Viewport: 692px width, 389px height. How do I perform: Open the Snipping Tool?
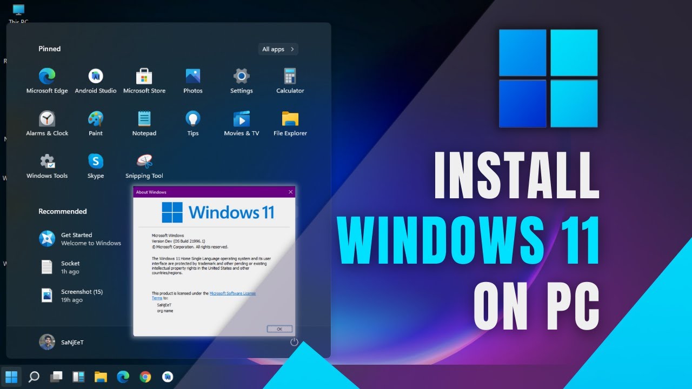(x=144, y=166)
